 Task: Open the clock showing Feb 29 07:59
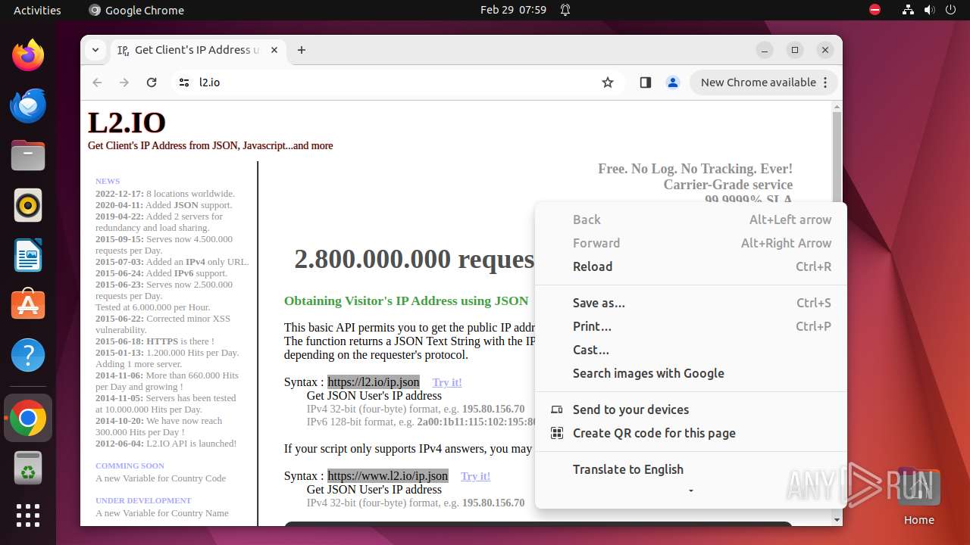(x=513, y=10)
